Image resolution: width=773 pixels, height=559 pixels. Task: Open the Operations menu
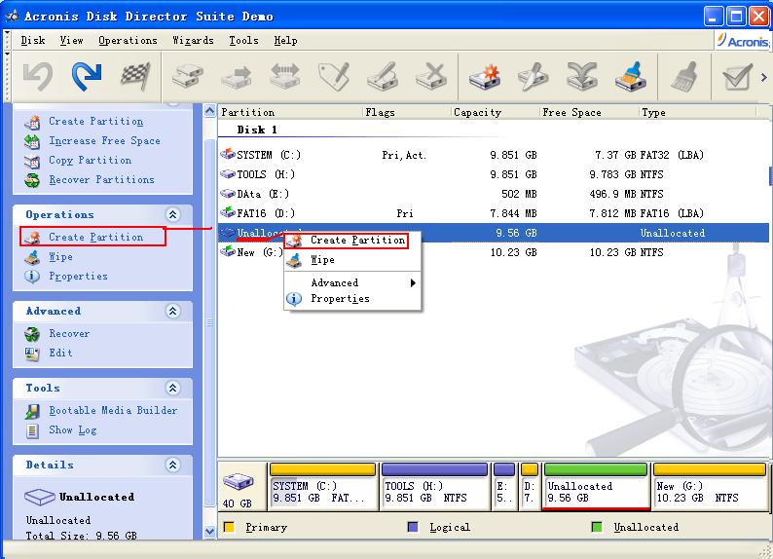pyautogui.click(x=128, y=41)
